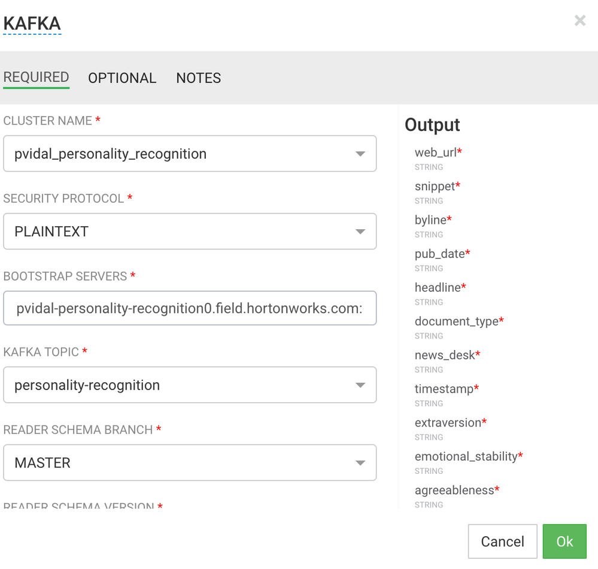598x569 pixels.
Task: Click the emotional_stability output field
Action: [466, 457]
